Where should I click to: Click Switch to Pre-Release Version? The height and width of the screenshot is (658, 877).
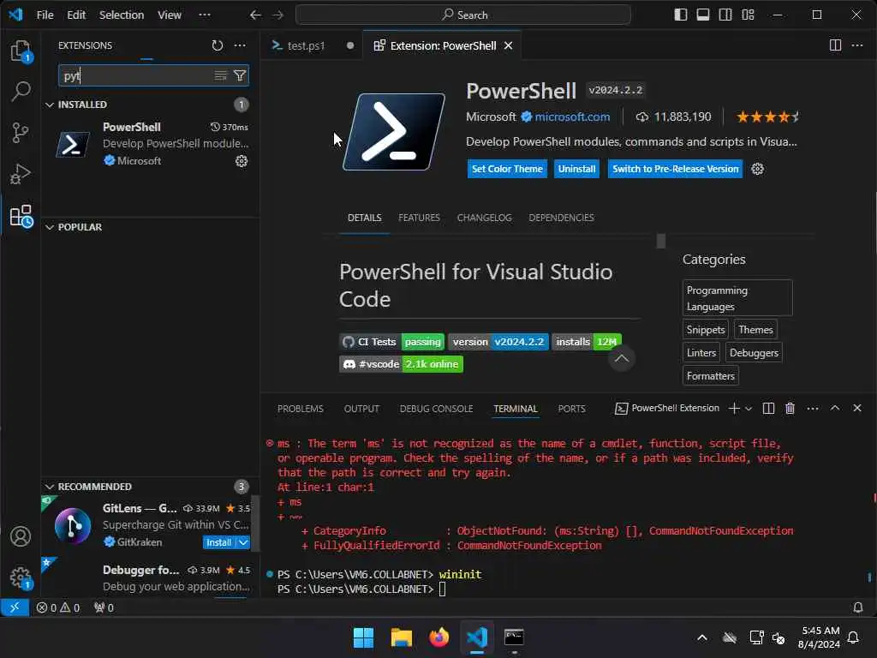[675, 169]
